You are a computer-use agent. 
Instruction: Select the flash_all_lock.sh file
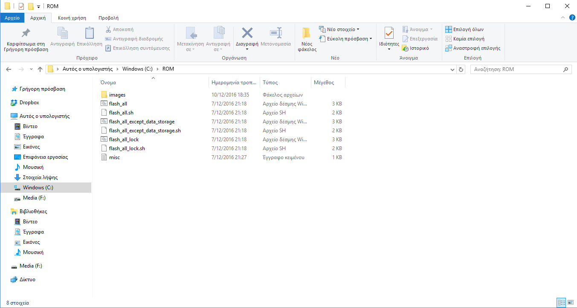click(x=127, y=148)
